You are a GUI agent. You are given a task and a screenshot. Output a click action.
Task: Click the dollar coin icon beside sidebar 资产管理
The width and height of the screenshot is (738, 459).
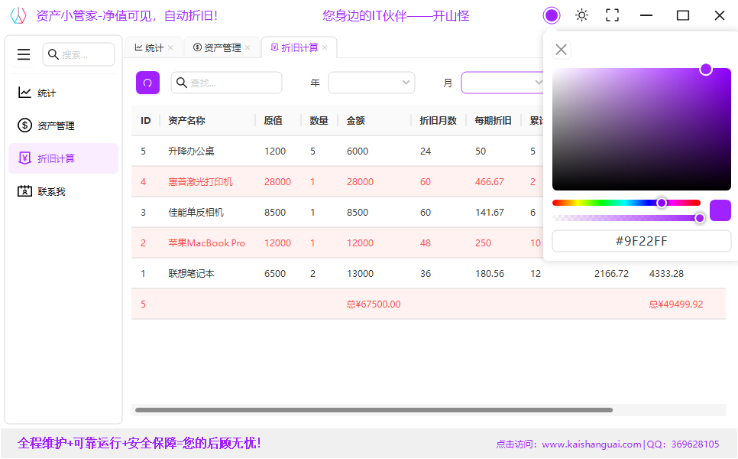(x=24, y=125)
